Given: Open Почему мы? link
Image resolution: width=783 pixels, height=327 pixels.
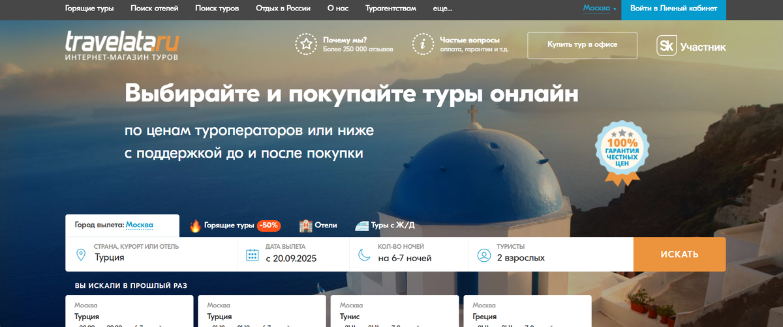Looking at the screenshot, I should pyautogui.click(x=345, y=40).
